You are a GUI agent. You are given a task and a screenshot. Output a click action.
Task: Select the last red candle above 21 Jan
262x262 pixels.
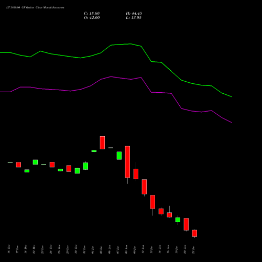(x=194, y=233)
